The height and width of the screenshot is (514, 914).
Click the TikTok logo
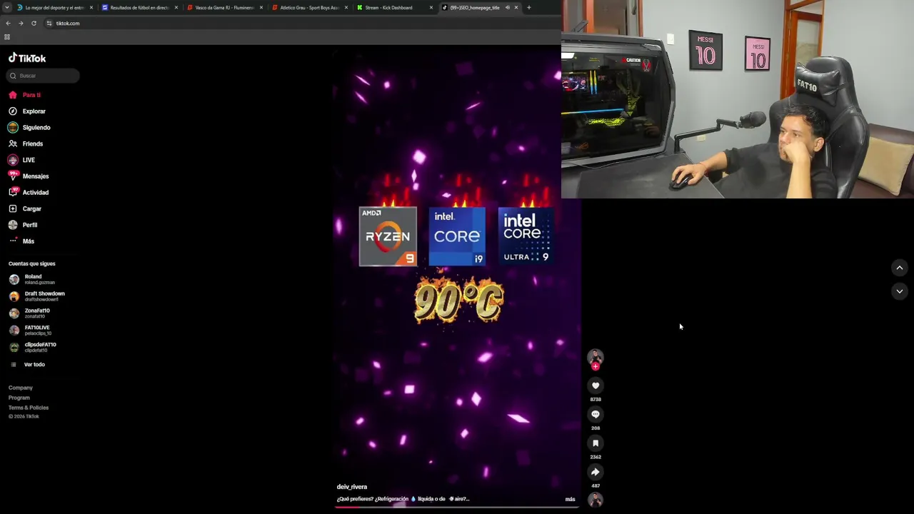[27, 58]
